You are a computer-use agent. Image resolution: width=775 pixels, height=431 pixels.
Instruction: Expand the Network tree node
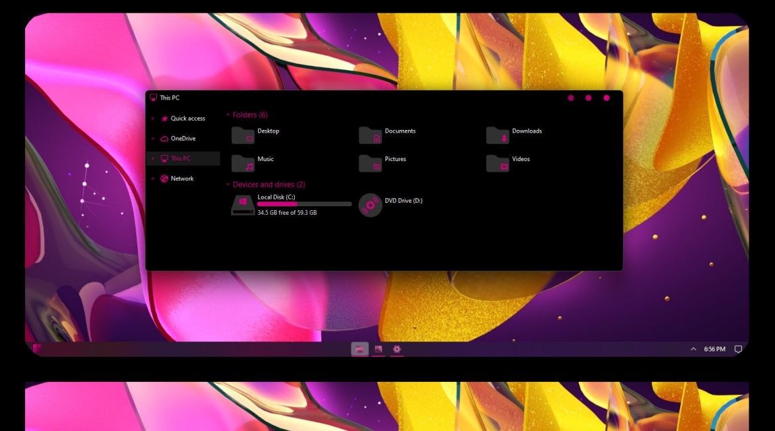[x=153, y=178]
